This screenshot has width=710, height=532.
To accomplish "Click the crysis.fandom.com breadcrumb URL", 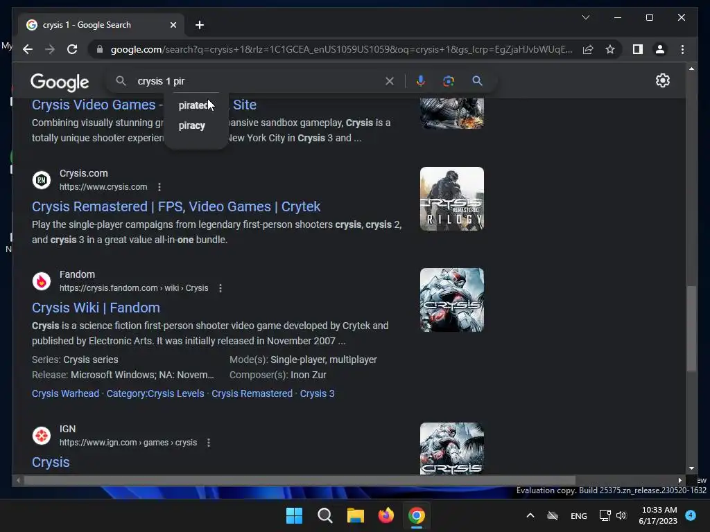I will pos(134,288).
